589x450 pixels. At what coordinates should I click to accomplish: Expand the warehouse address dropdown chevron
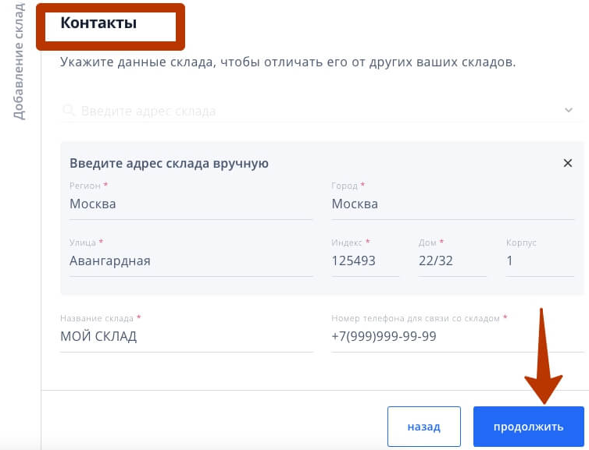tap(569, 110)
